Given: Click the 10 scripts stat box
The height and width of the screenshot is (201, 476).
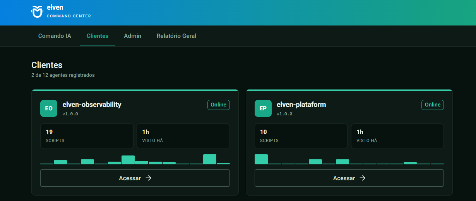Looking at the screenshot, I should coord(301,136).
